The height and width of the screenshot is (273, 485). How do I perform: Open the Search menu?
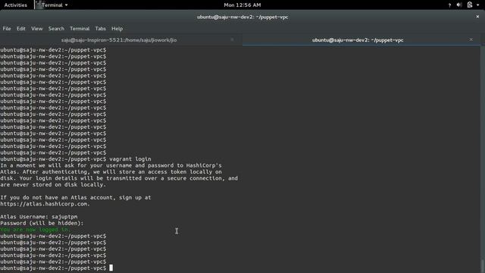(56, 29)
